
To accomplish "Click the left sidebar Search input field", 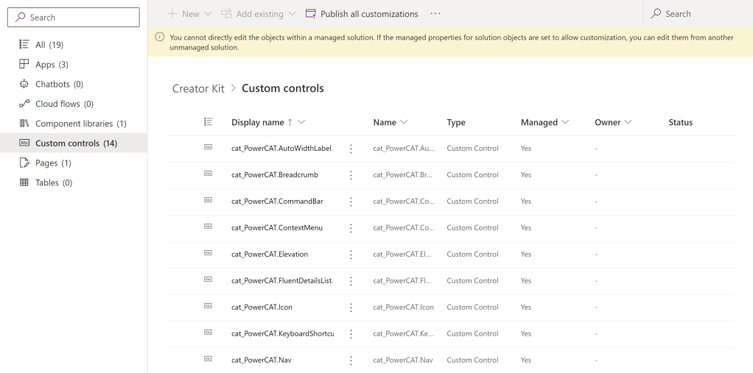I will (74, 17).
